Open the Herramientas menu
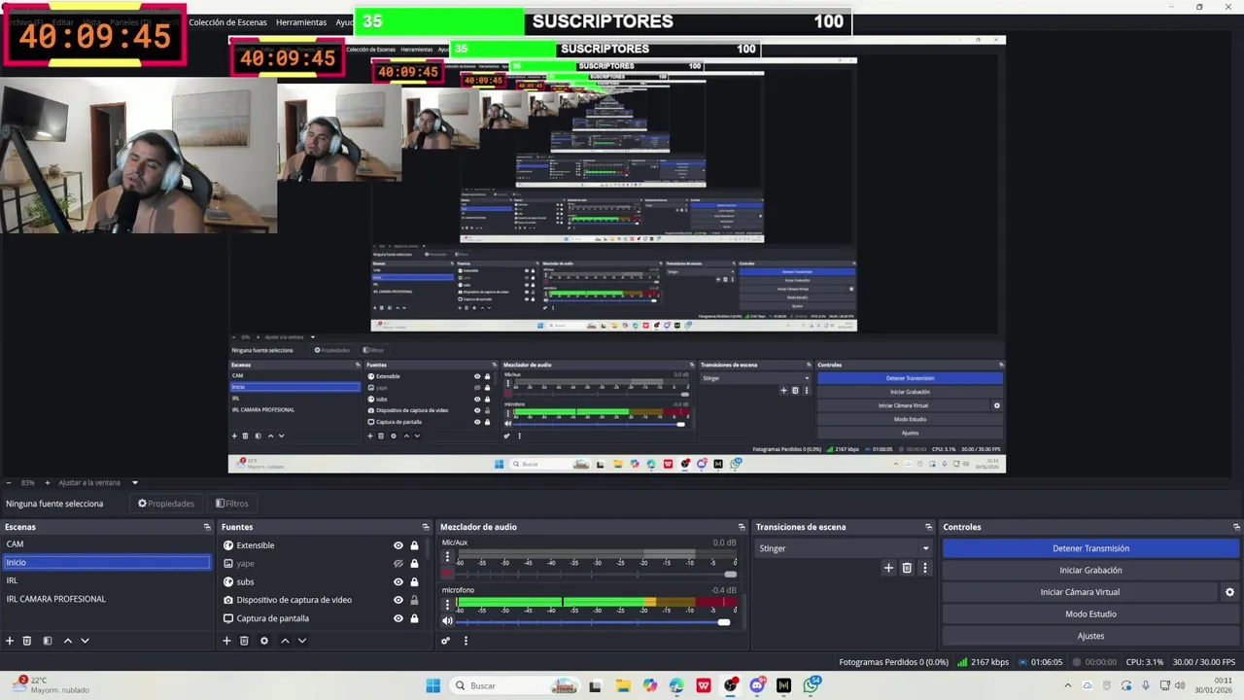The height and width of the screenshot is (700, 1244). pyautogui.click(x=301, y=22)
